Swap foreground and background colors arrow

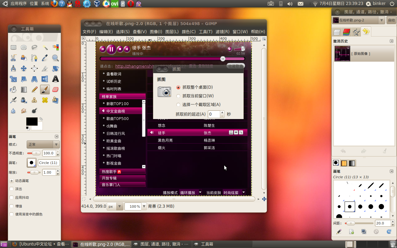click(x=41, y=119)
